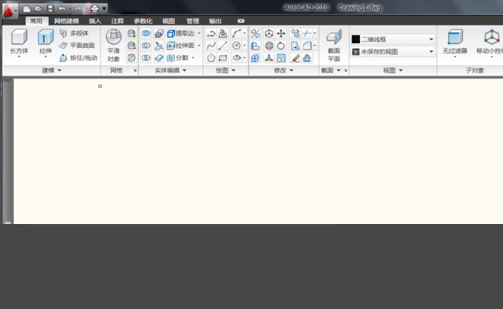
Task: Click the smooth less icon with red minus
Action: point(132,46)
